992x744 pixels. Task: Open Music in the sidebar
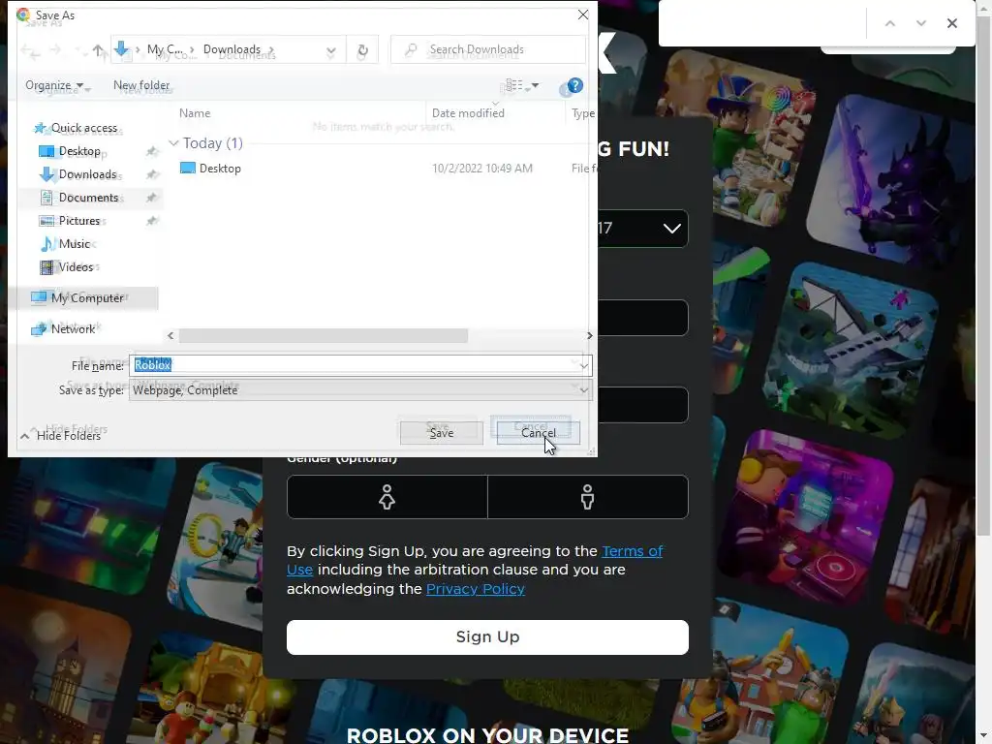[74, 243]
